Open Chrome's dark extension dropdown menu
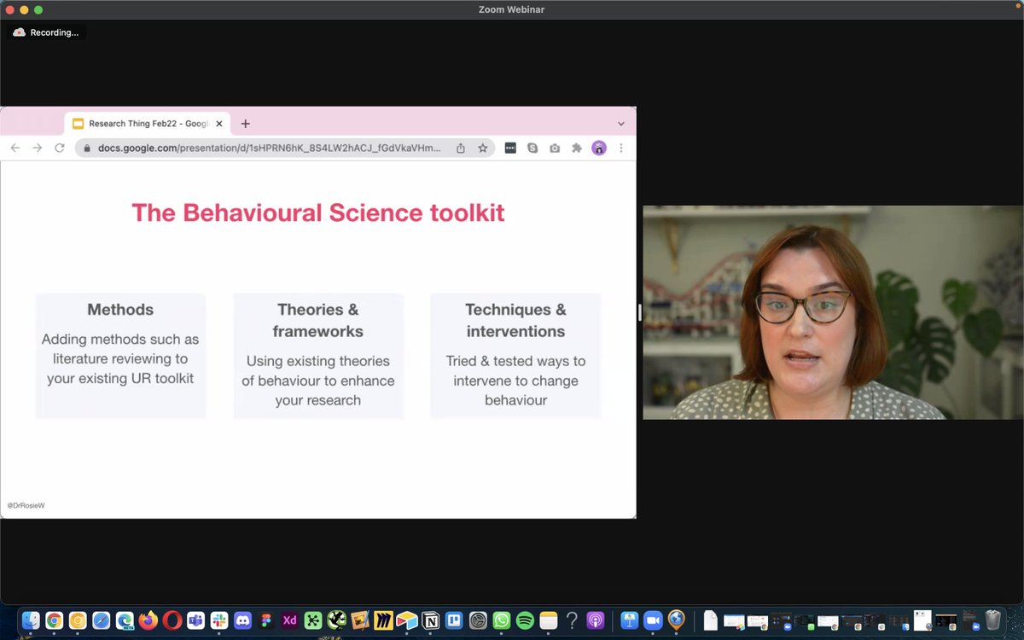Screen dimensions: 1024x640 tap(510, 148)
